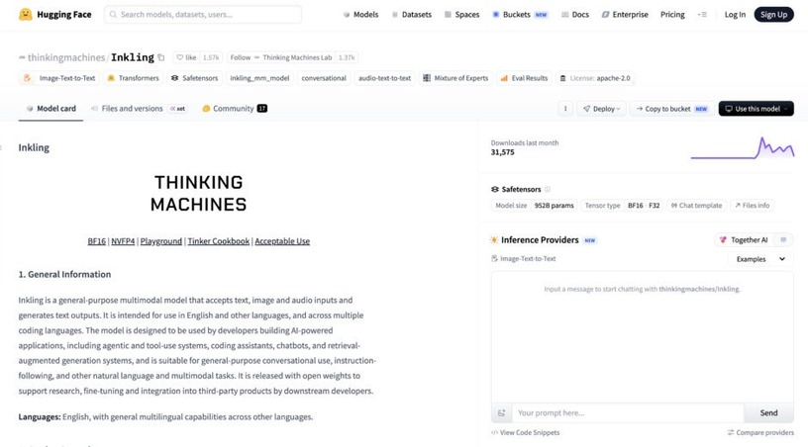Click the Eval Results tag
Screen dimensions: 808x447
click(x=524, y=78)
